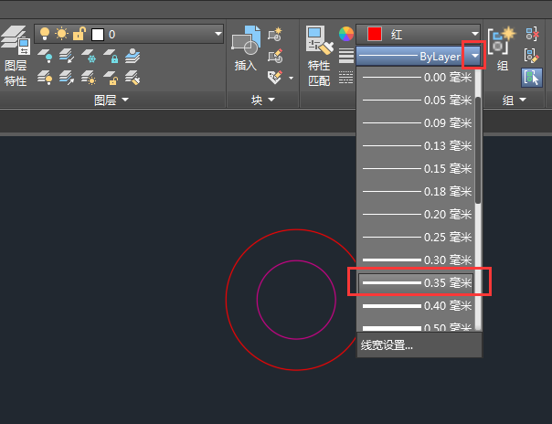552x424 pixels.
Task: Open the 红 color dropdown arrow
Action: [x=475, y=34]
